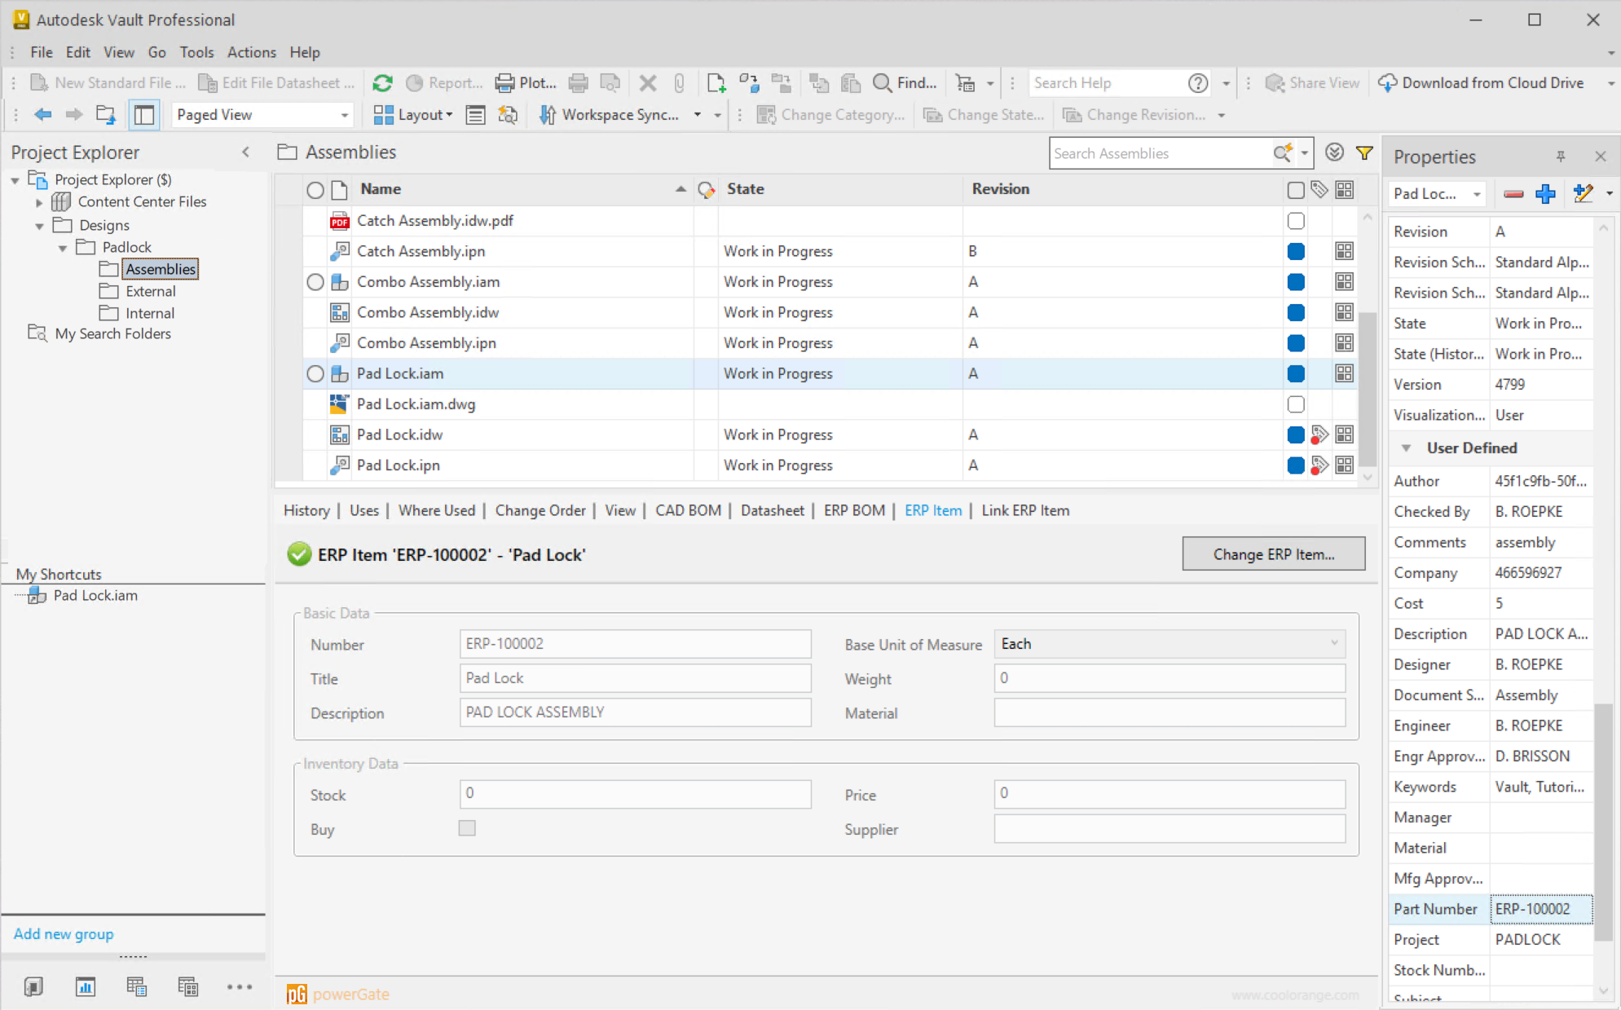Click the header radio circle column icon

[315, 191]
